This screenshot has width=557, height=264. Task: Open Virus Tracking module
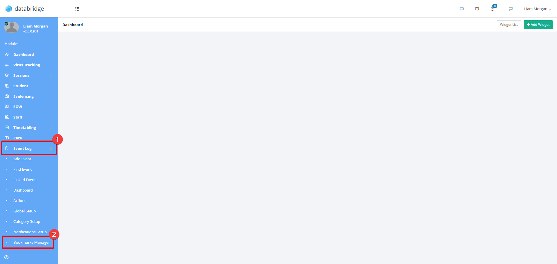29,65
